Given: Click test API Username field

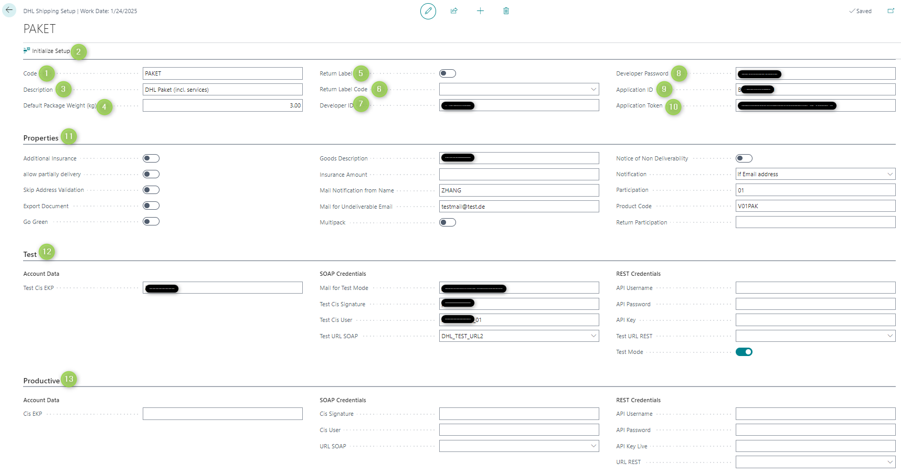Looking at the screenshot, I should (x=815, y=288).
